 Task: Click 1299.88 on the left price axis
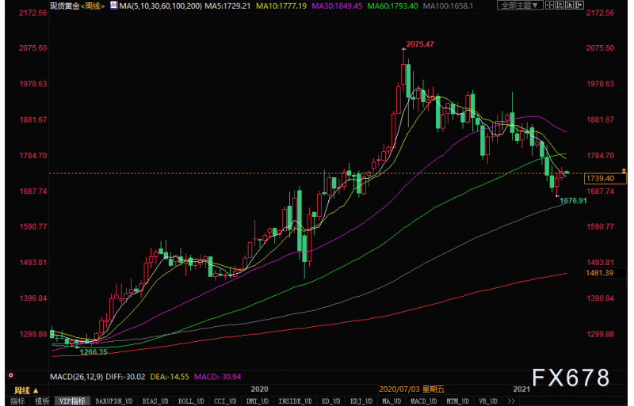[x=33, y=334]
